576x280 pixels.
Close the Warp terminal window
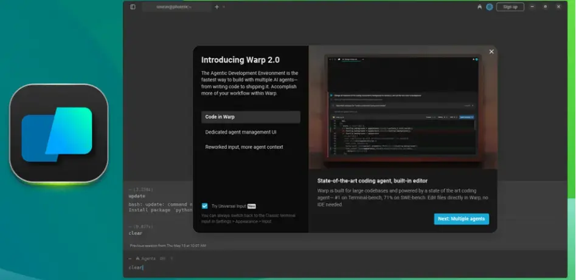(x=558, y=7)
